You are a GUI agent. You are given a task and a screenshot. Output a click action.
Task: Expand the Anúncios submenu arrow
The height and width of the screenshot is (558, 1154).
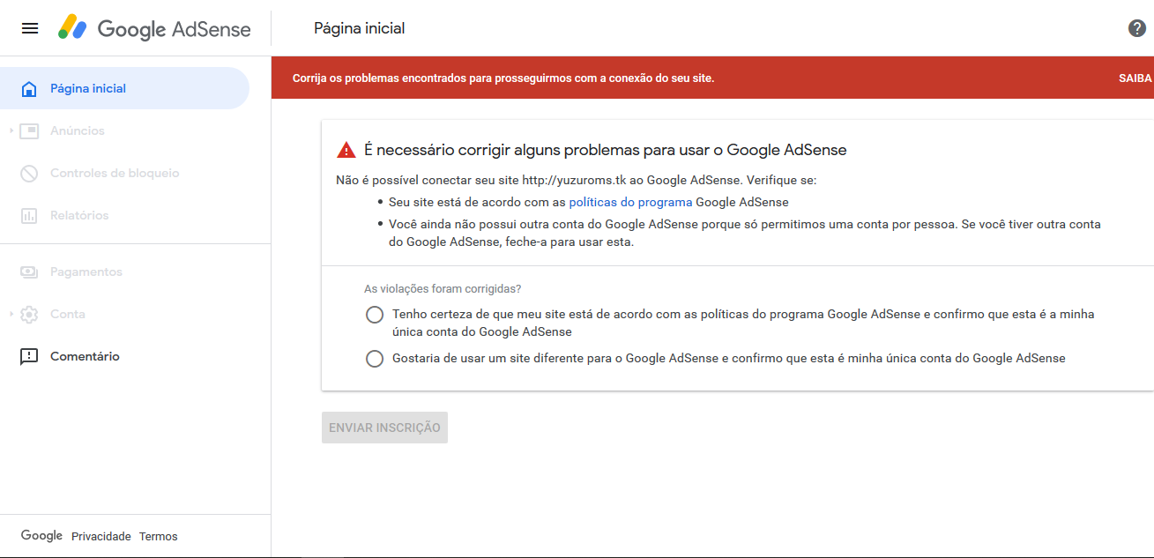(x=11, y=131)
